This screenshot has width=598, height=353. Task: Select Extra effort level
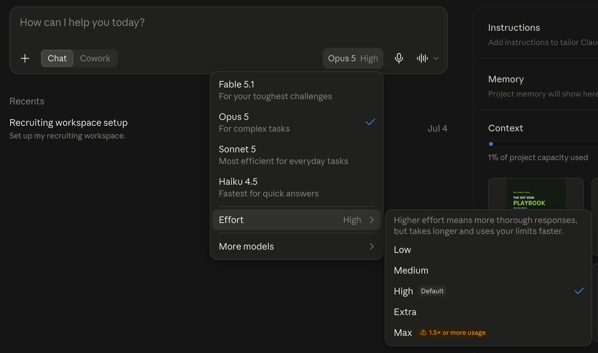[488, 312]
